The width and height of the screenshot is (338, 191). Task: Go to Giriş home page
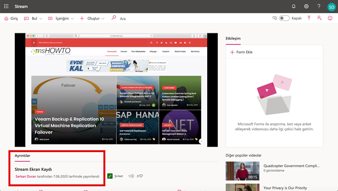tap(11, 19)
